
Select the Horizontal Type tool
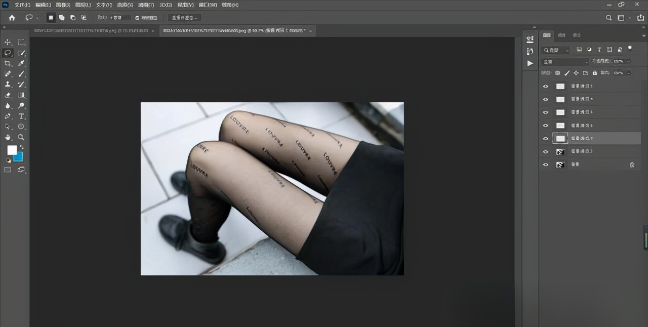(22, 116)
